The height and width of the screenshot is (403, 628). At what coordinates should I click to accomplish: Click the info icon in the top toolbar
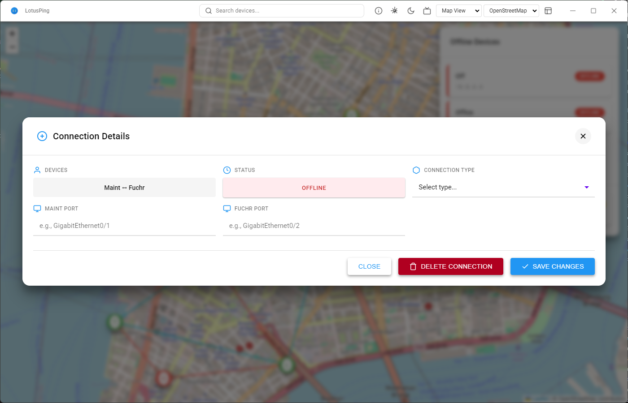pos(379,11)
